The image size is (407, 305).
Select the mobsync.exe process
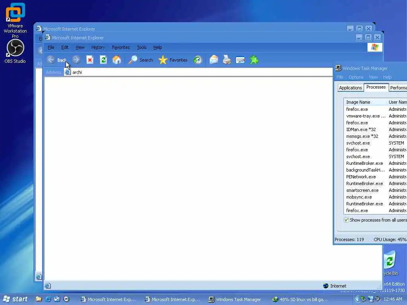click(x=375, y=197)
